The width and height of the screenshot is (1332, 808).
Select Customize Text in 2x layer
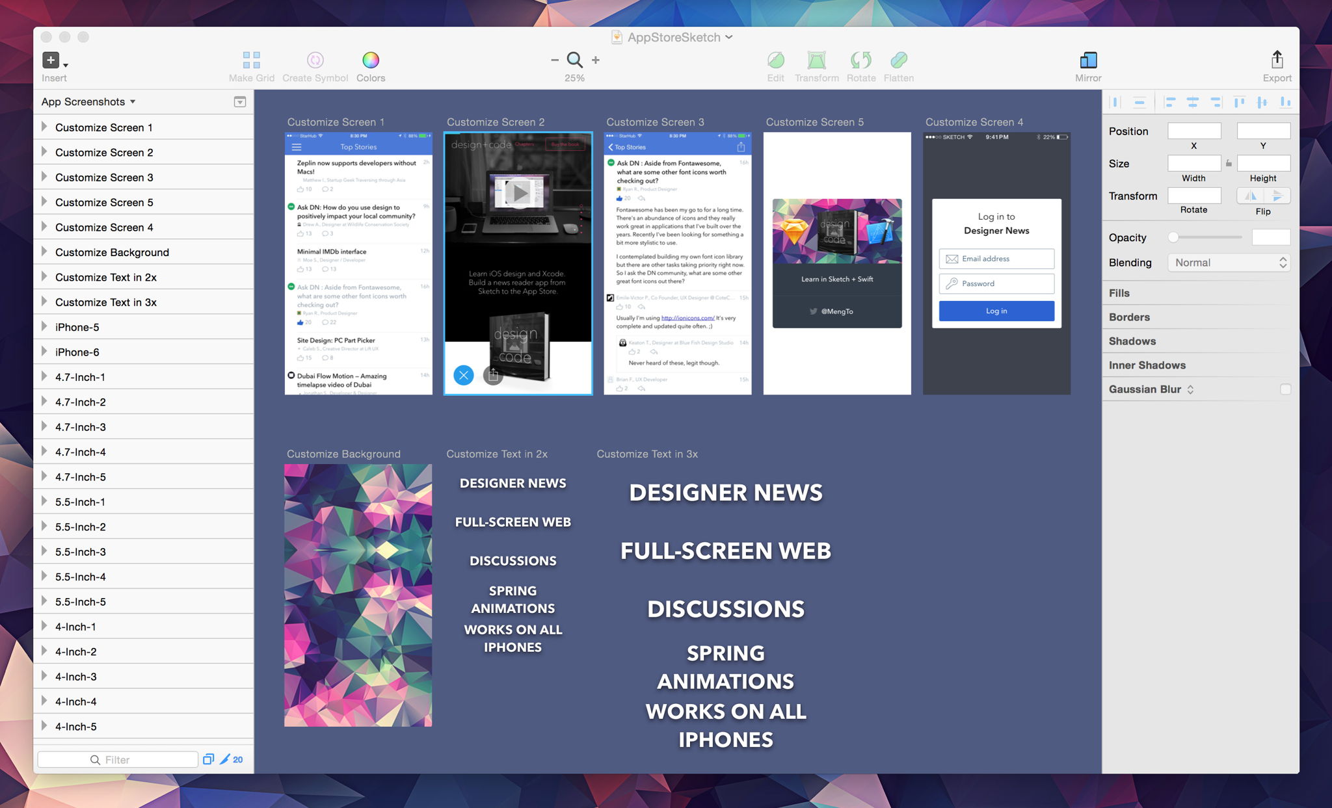(144, 277)
